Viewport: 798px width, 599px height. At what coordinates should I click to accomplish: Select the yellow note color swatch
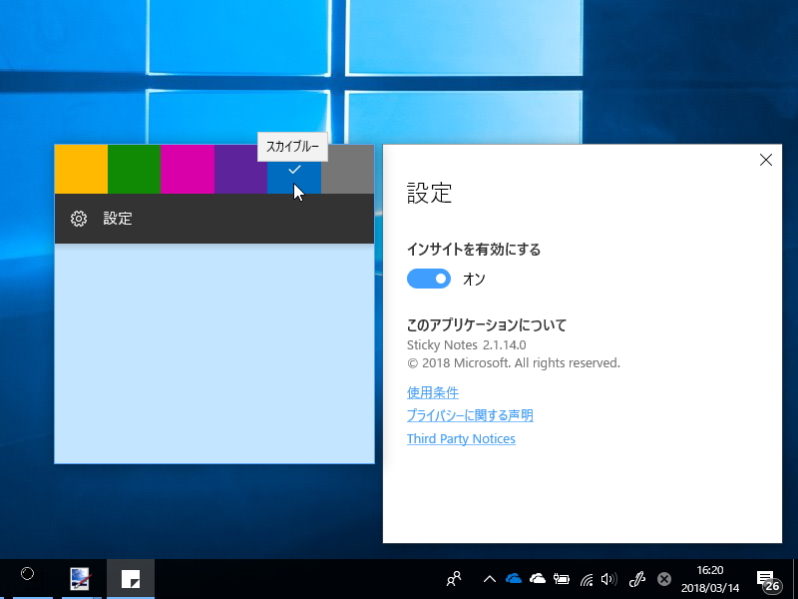click(81, 169)
